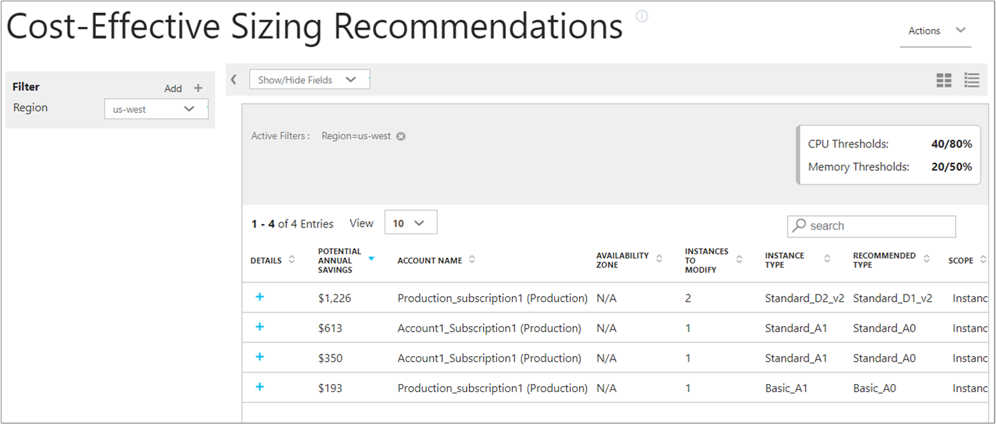This screenshot has height=424, width=996.
Task: Click the Potential Annual Savings header label
Action: coord(339,260)
